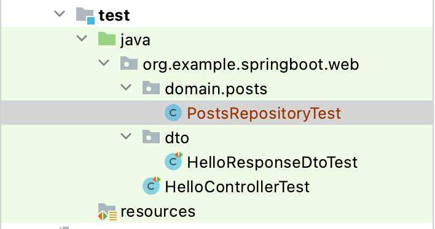Screen dimensions: 435x229
Task: Collapse the domain.posts package chevron
Action: (x=126, y=88)
